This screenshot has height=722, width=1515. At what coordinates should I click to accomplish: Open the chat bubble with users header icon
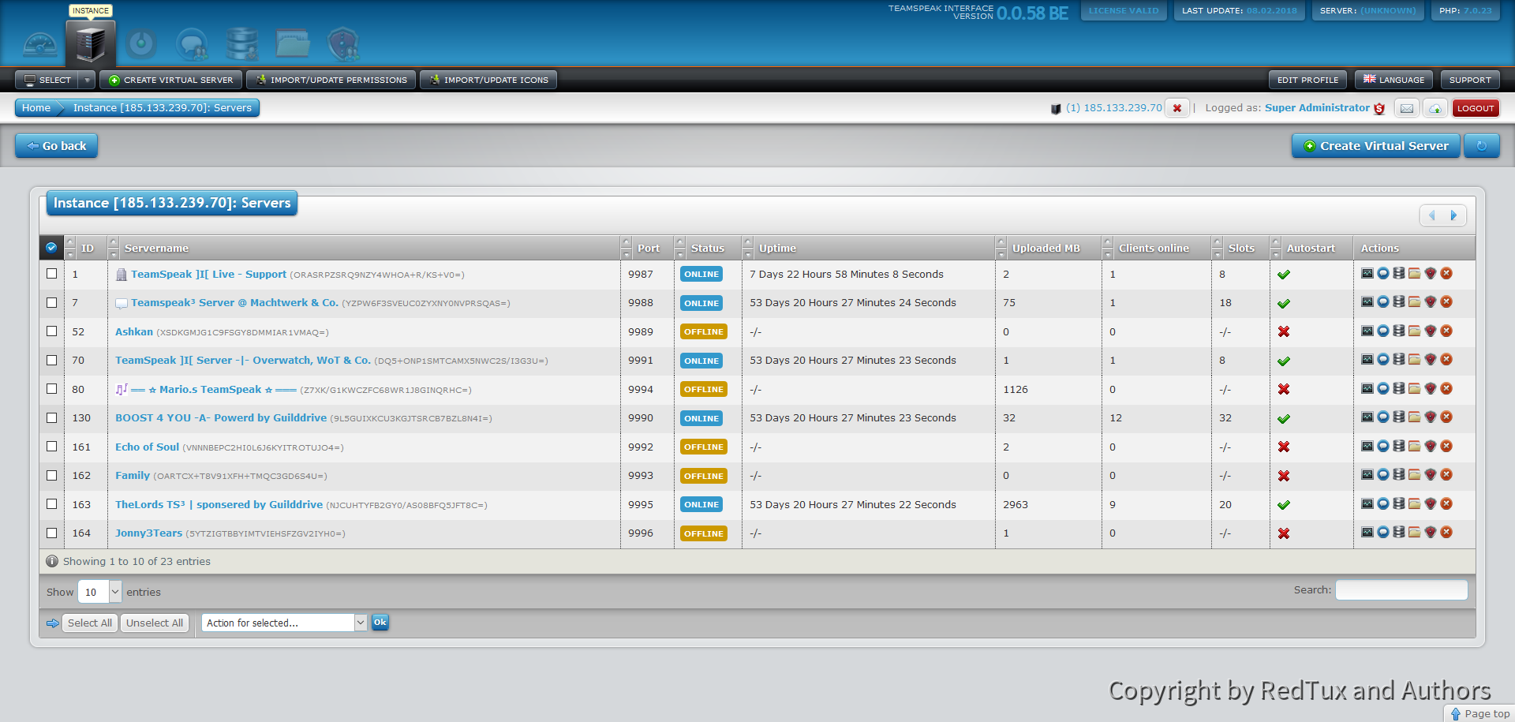(192, 44)
